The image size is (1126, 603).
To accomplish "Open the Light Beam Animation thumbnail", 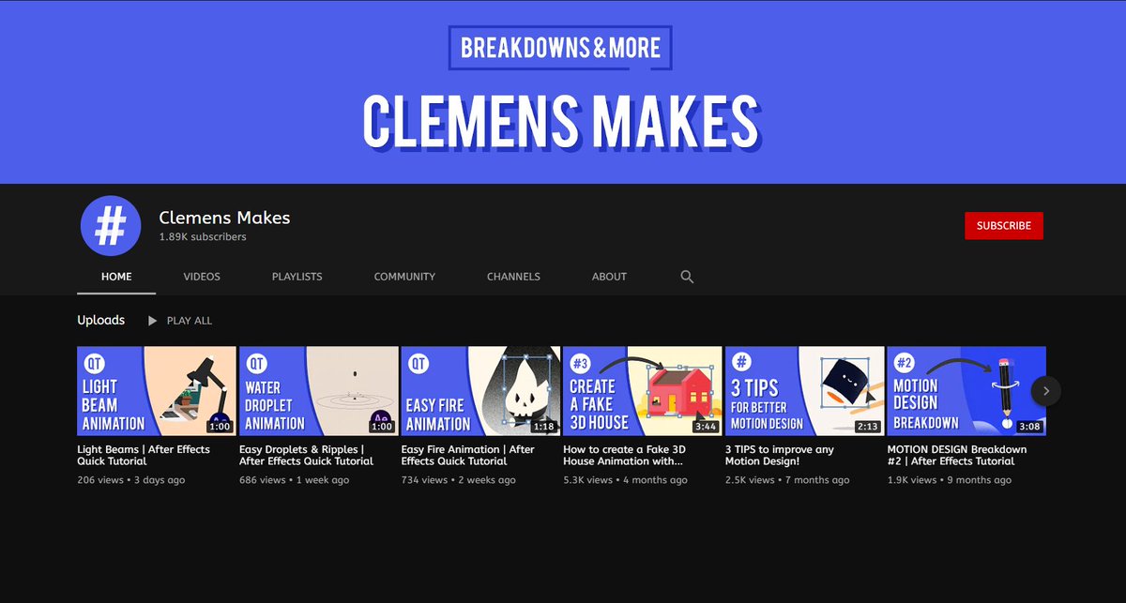I will coord(157,391).
